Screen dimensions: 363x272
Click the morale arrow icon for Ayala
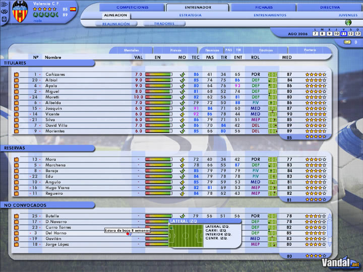tap(183, 86)
